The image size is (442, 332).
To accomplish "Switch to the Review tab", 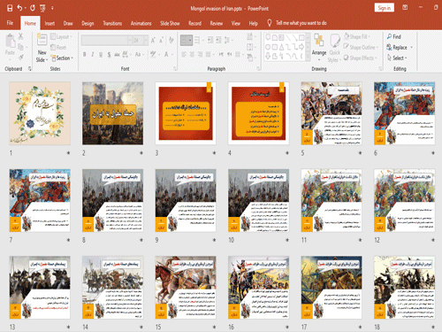I will pyautogui.click(x=217, y=23).
